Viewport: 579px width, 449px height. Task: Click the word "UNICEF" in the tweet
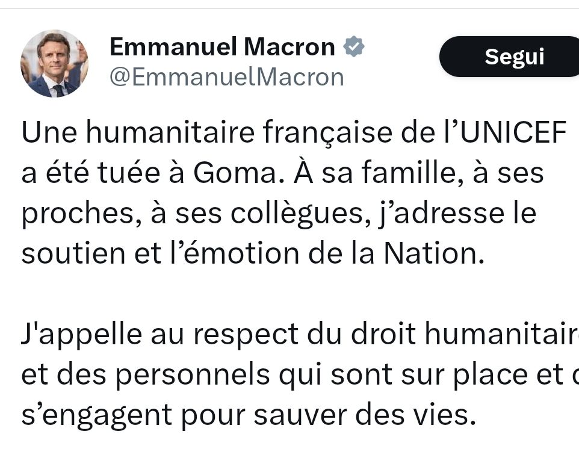pyautogui.click(x=515, y=134)
